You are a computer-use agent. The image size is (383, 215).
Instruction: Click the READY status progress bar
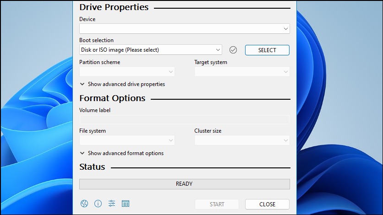point(185,184)
